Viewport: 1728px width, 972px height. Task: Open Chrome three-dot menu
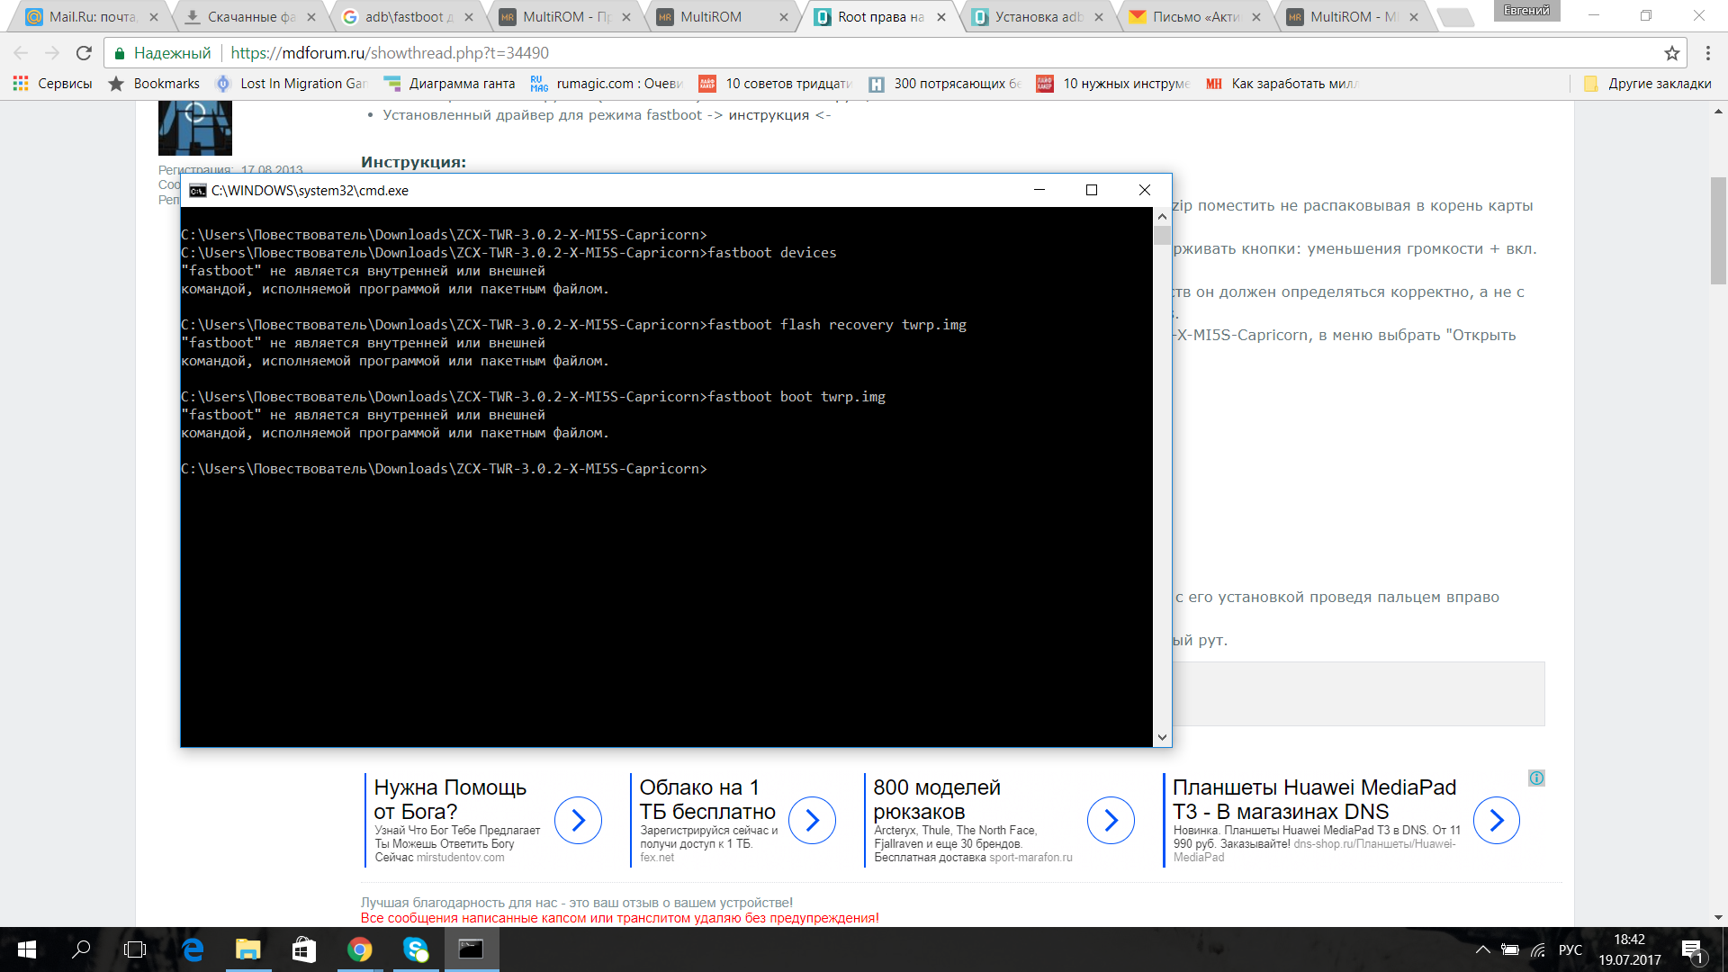1707,53
